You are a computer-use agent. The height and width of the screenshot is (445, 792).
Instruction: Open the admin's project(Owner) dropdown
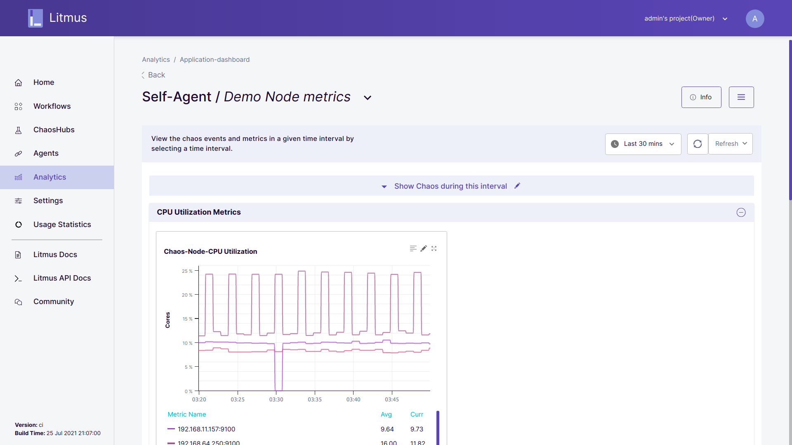click(686, 19)
